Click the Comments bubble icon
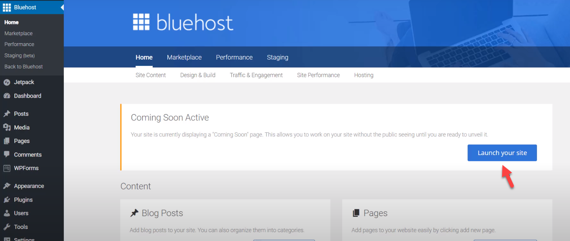This screenshot has width=570, height=241. [7, 154]
